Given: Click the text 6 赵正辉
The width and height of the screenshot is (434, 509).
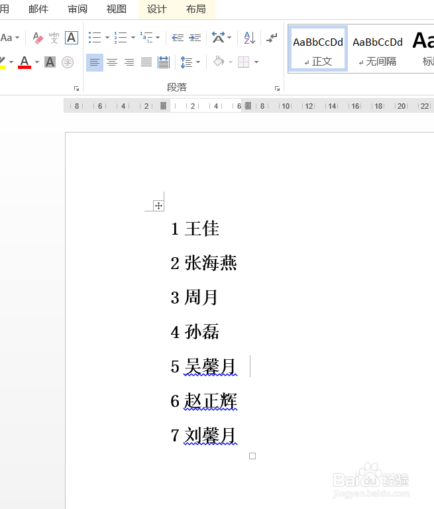Looking at the screenshot, I should coord(203,401).
